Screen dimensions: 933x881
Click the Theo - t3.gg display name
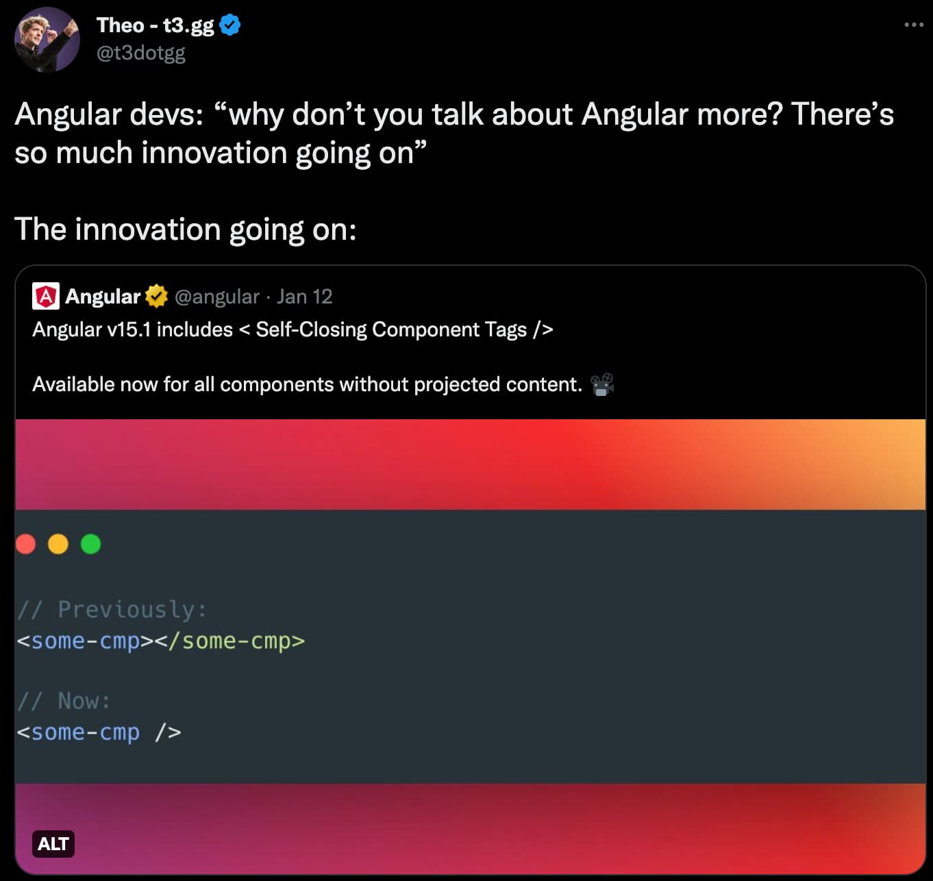click(155, 26)
